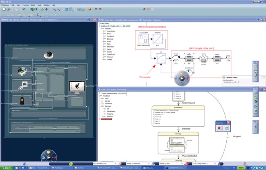The width and height of the screenshot is (266, 170).
Task: Select the Instances tree item
Action: (x=108, y=103)
